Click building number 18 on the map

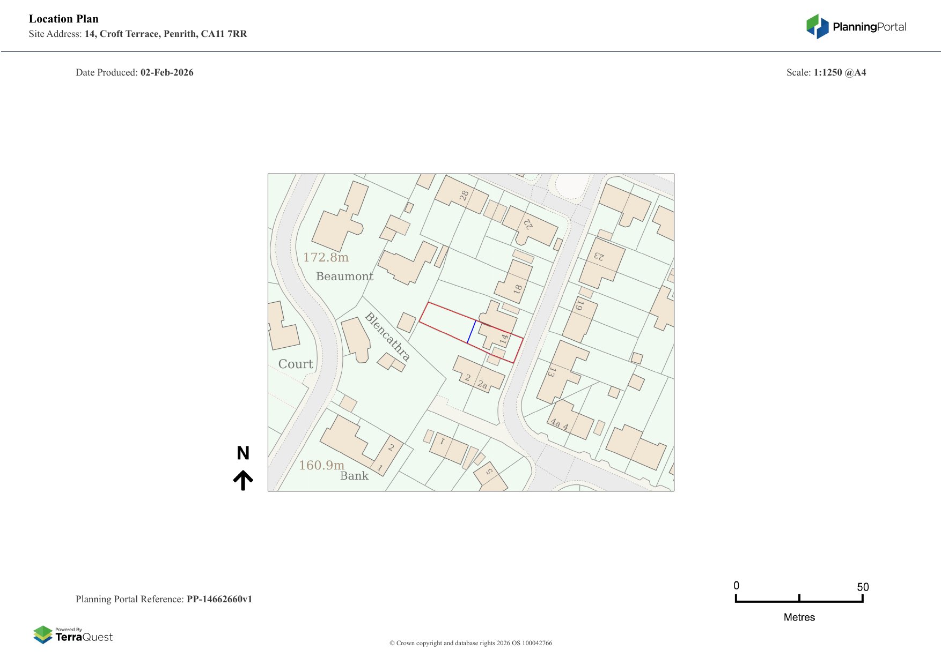pos(518,289)
